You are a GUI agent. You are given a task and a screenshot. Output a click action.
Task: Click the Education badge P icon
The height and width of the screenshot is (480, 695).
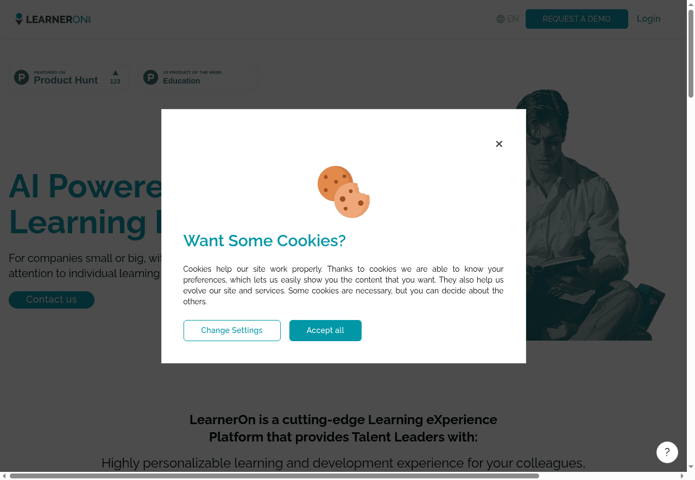pos(150,77)
